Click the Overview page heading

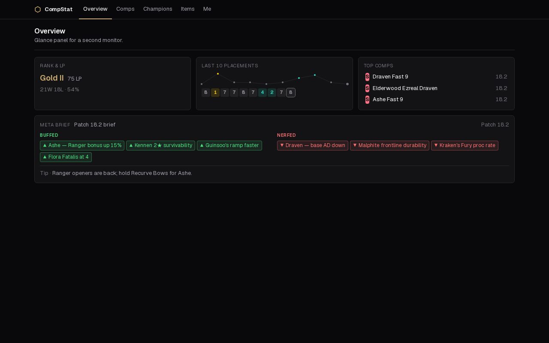click(x=50, y=31)
